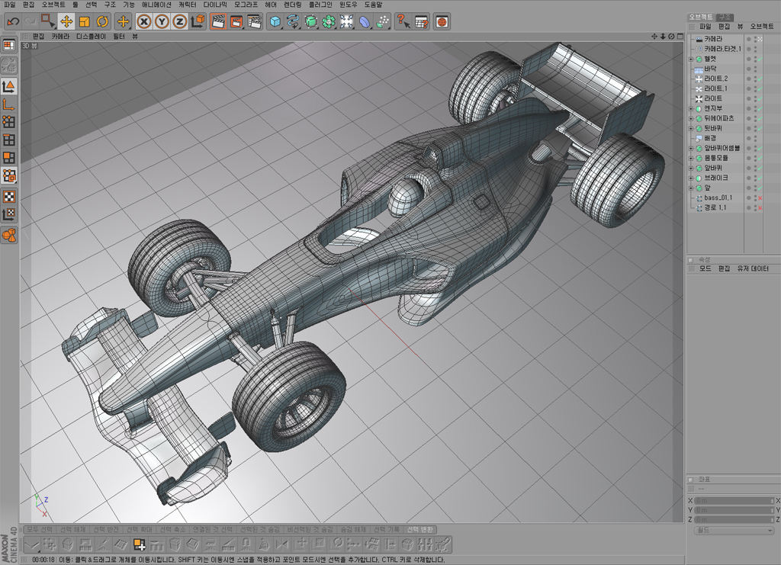Expand the 앞바퀴어셈블 object
This screenshot has height=565, width=781.
tap(691, 149)
